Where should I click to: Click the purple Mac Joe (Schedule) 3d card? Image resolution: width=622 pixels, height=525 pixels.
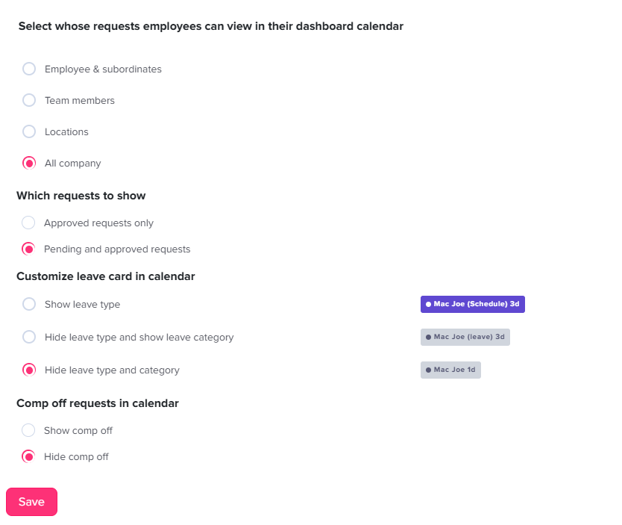473,304
